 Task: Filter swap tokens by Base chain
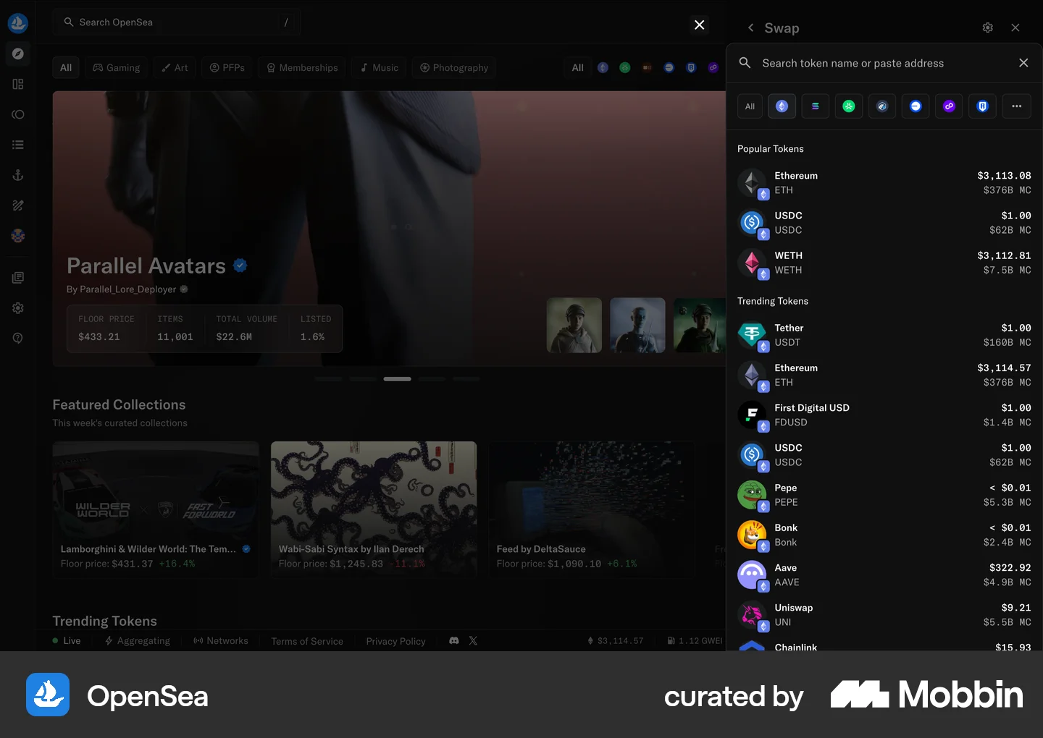(916, 106)
